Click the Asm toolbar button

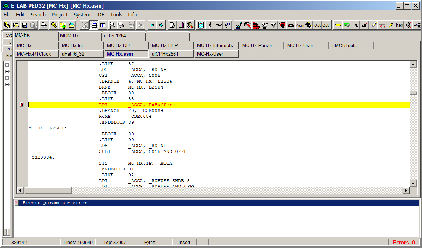300,25
